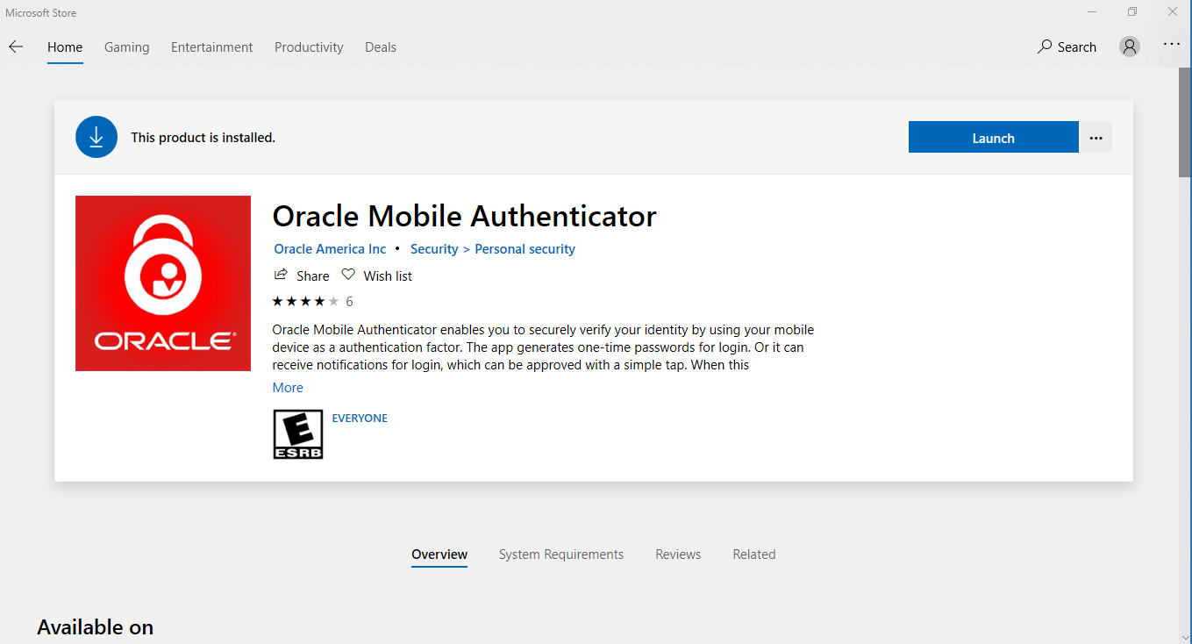Launch Oracle Mobile Authenticator
The image size is (1192, 644).
point(993,138)
